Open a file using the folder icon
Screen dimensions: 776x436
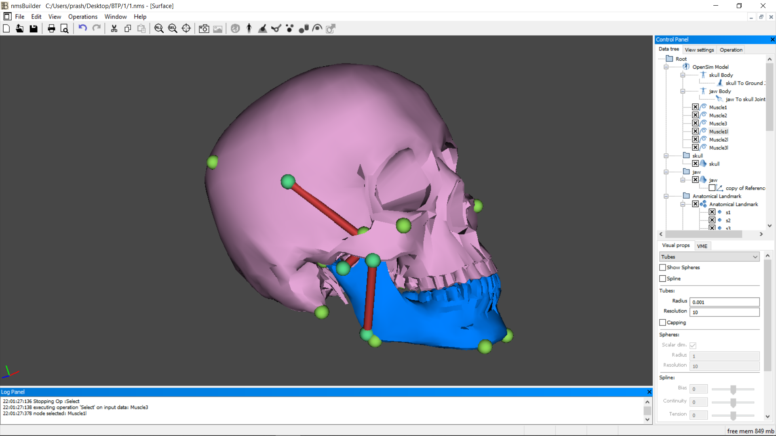pos(19,29)
